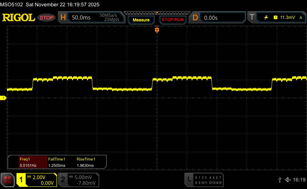Toggle the logic analyzer L channels
The image size is (307, 189).
click(189, 180)
